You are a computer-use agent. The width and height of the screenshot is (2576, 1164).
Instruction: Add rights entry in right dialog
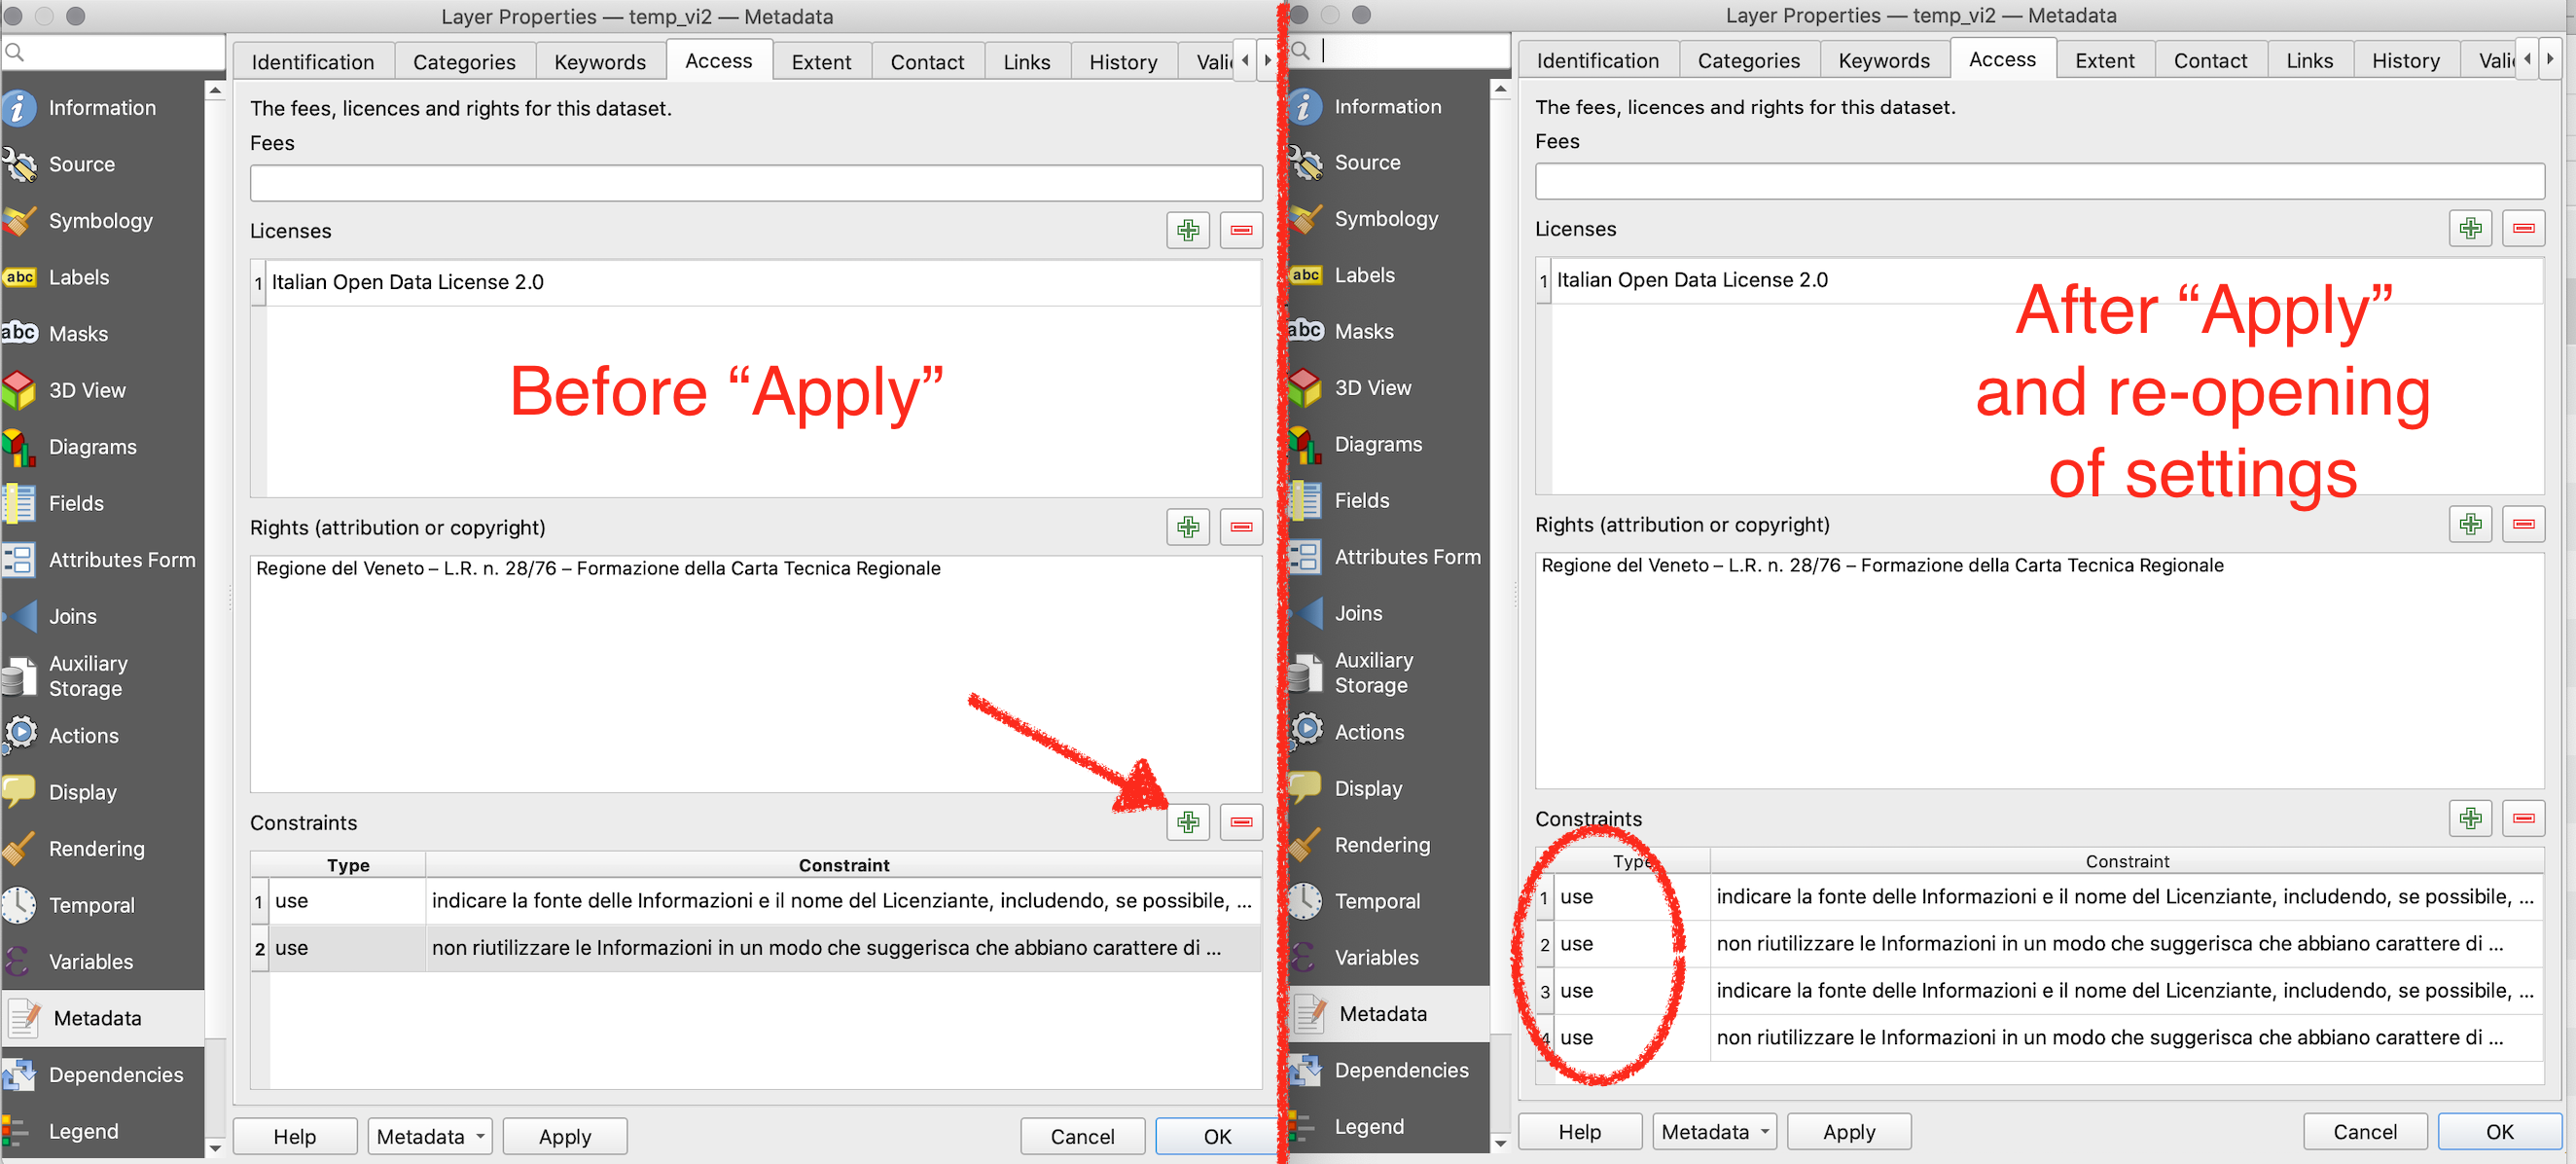(x=2469, y=524)
